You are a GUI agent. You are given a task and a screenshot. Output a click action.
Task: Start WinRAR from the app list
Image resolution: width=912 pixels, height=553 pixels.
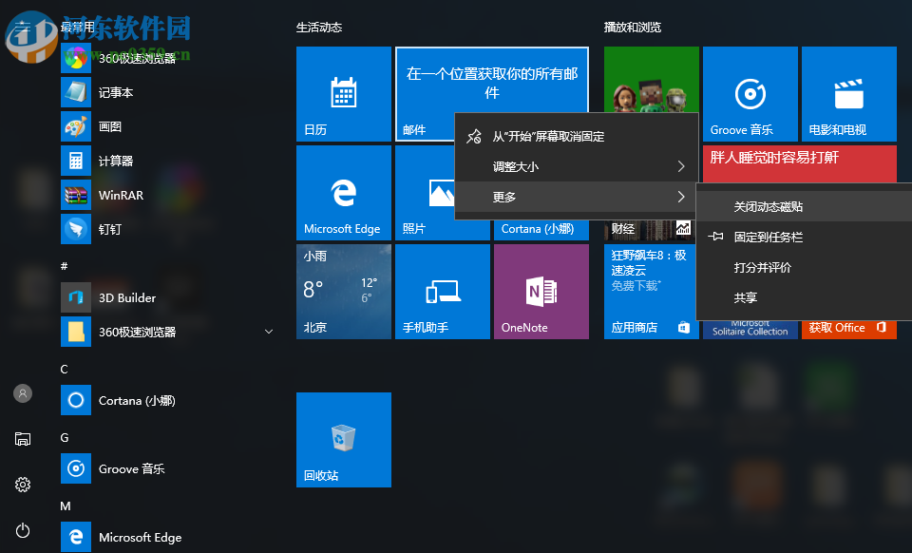pyautogui.click(x=126, y=195)
